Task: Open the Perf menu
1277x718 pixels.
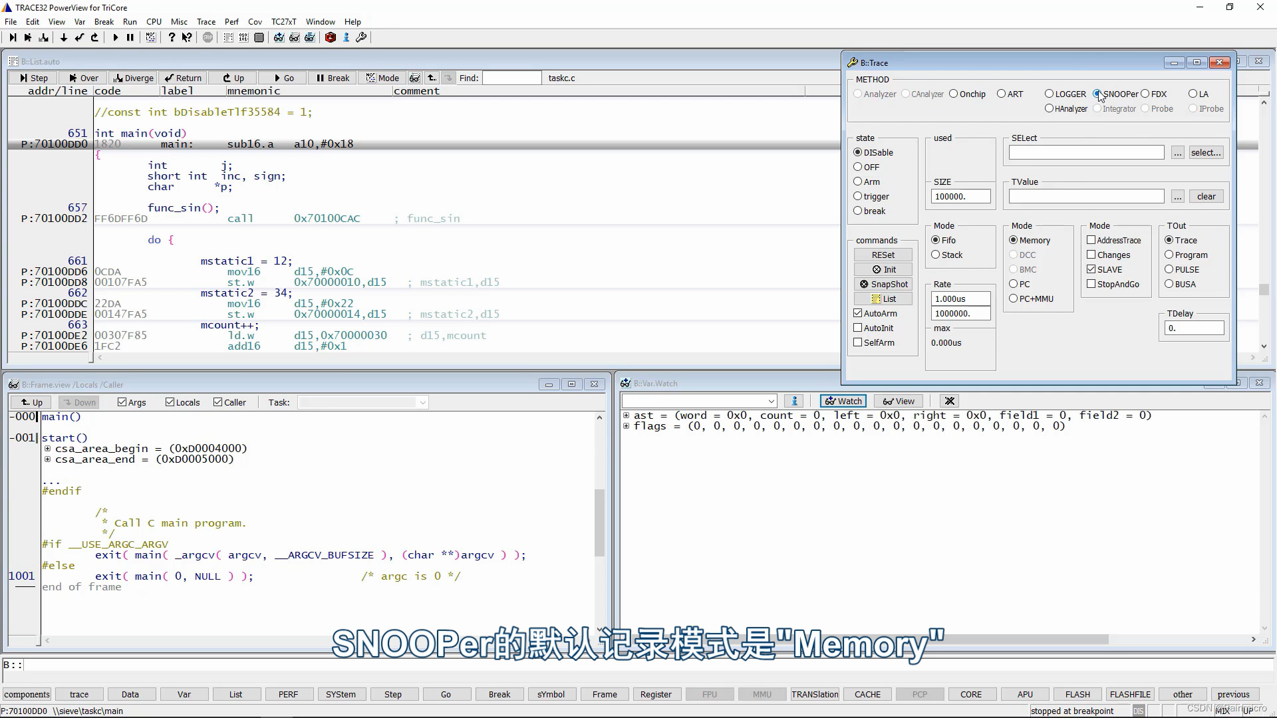Action: pyautogui.click(x=231, y=21)
